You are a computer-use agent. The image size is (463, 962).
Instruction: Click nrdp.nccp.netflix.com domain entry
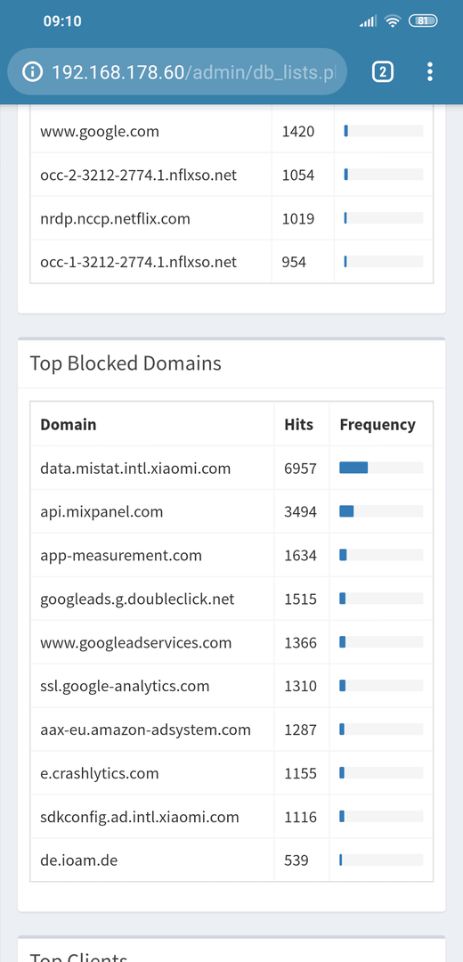click(x=115, y=218)
